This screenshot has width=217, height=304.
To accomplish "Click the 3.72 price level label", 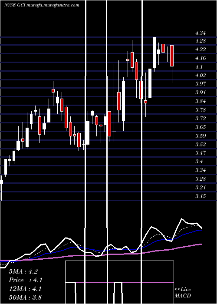I will click(x=201, y=118).
